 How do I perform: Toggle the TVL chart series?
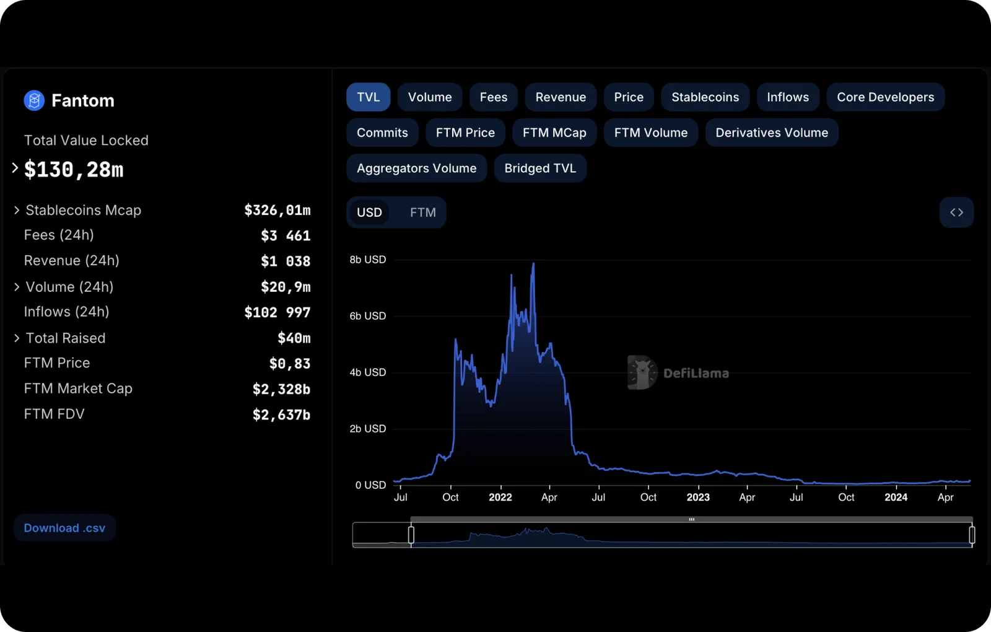369,97
